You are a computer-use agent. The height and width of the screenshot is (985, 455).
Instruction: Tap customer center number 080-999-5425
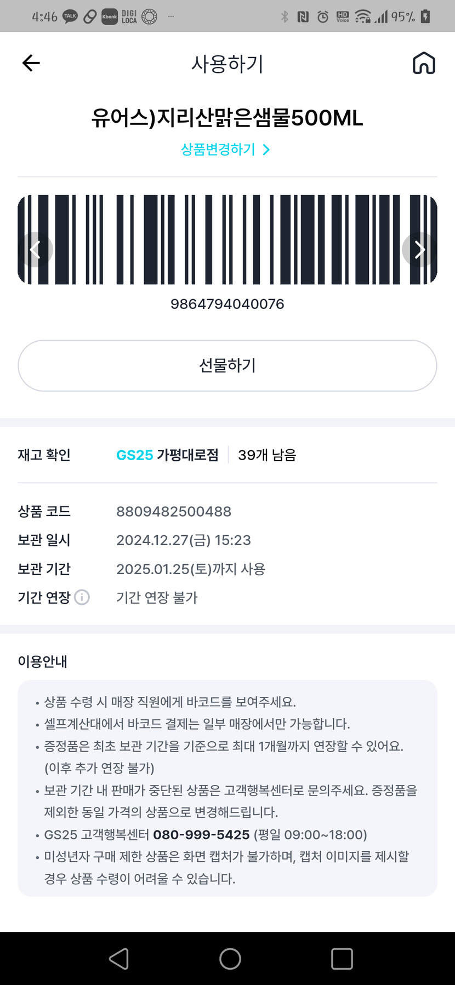click(x=201, y=834)
